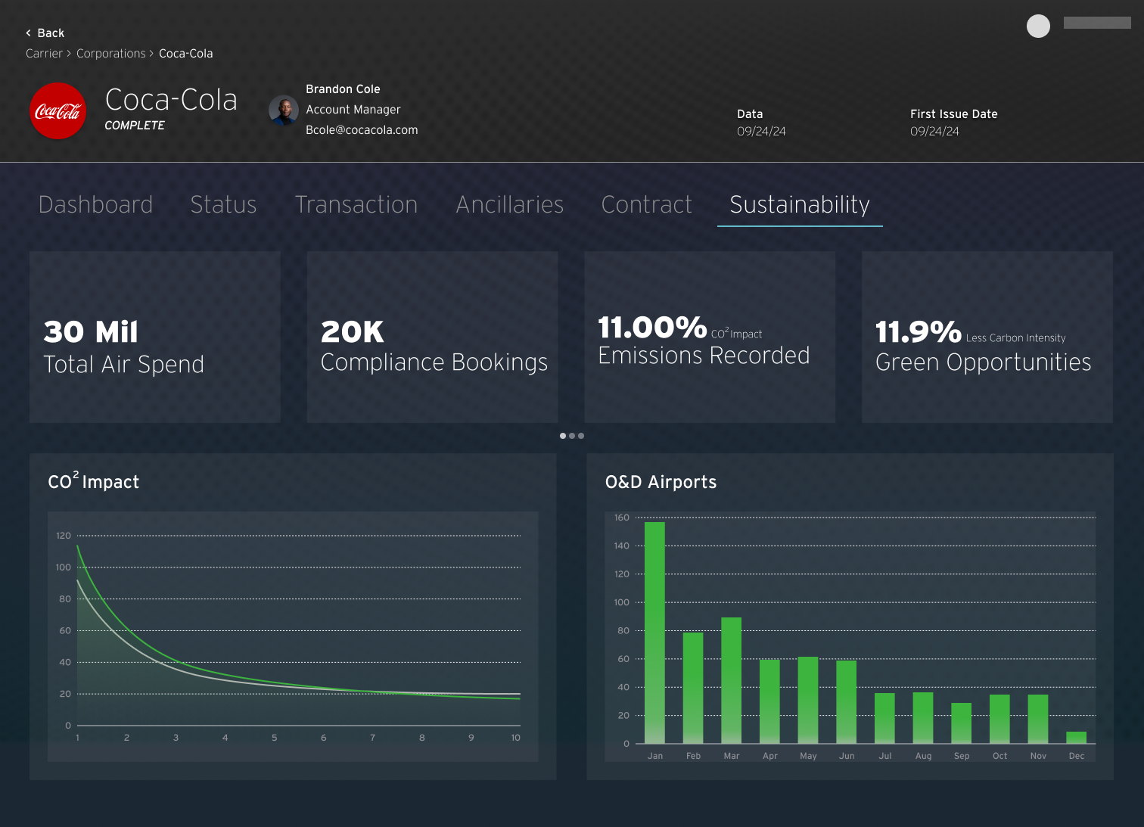1144x827 pixels.
Task: Click the 120 axis label in CO2 Impact chart
Action: click(64, 536)
